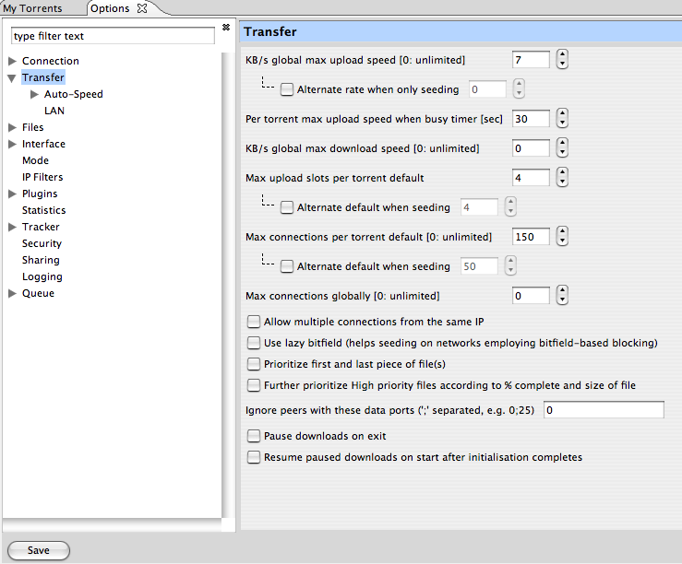The width and height of the screenshot is (682, 564).
Task: Expand the Auto-Speed subsection arrow
Action: coord(34,94)
